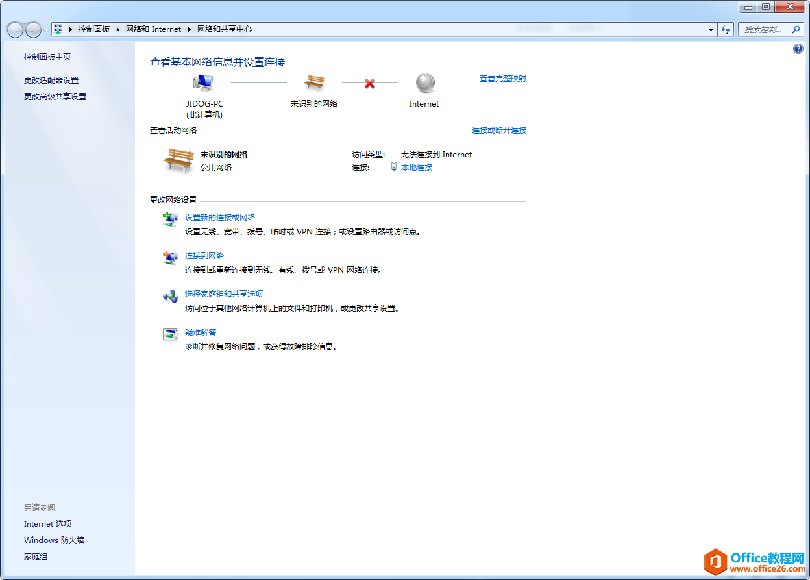
Task: Click the JIDOG-PC computer icon
Action: pyautogui.click(x=204, y=83)
